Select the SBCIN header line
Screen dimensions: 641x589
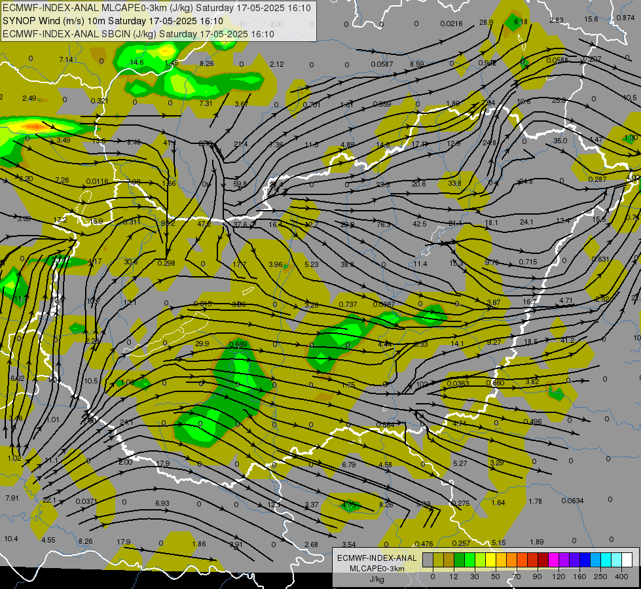tap(138, 34)
